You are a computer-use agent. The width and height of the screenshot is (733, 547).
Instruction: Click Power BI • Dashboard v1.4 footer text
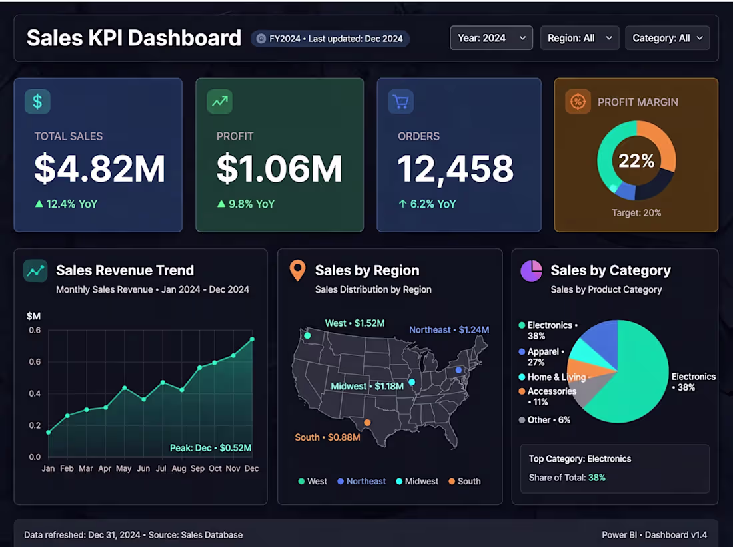click(654, 535)
